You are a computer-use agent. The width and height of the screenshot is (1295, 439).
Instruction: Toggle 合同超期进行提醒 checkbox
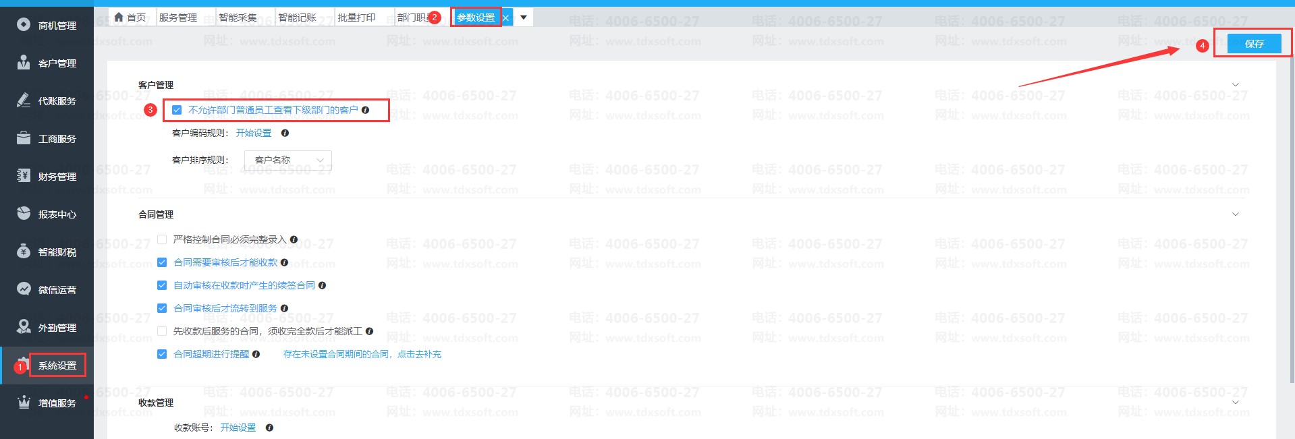[x=162, y=354]
